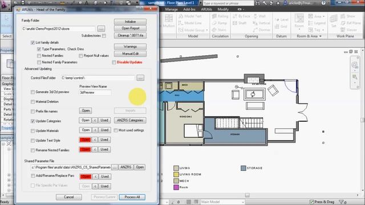
Task: Click the Cancel button
Action: click(68, 197)
